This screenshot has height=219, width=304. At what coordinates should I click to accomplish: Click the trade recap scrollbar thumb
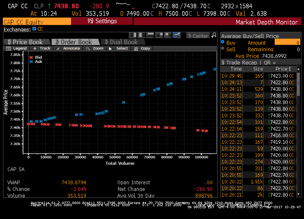(x=298, y=85)
